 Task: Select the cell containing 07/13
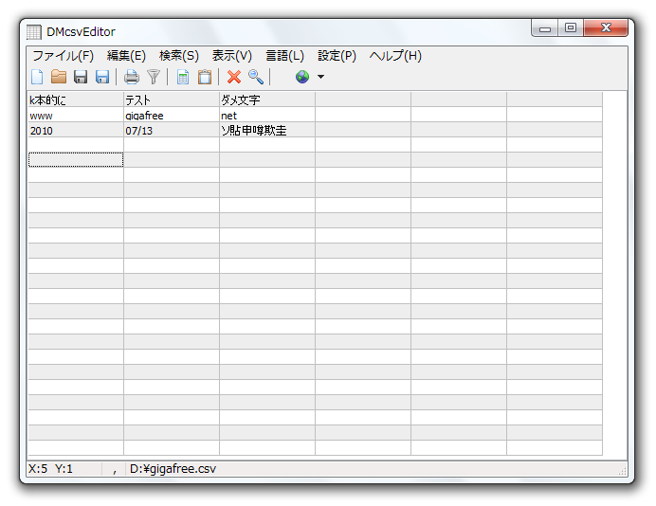coord(172,130)
